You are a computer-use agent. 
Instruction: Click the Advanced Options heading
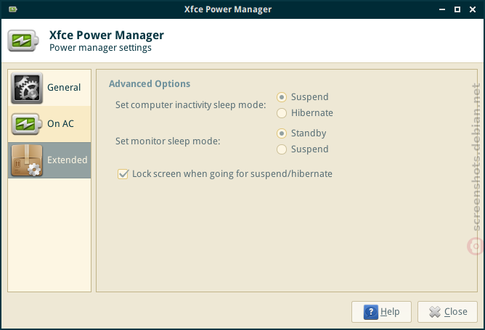point(150,83)
